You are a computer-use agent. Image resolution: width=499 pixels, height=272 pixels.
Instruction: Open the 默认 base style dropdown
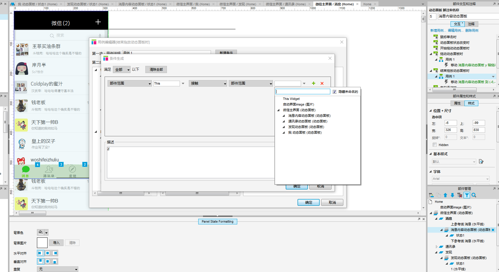[x=454, y=162]
